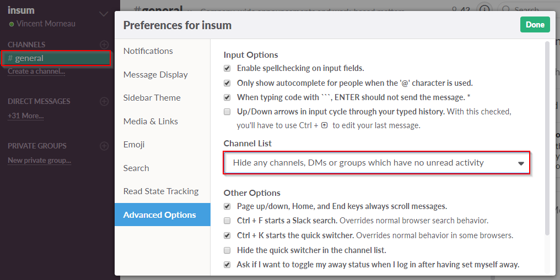Open new direct message plus icon
Viewport: 560px width, 280px height.
point(104,101)
